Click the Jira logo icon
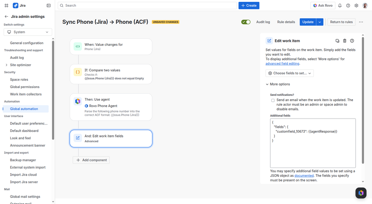Viewport: 372px width, 204px height. [x=15, y=6]
